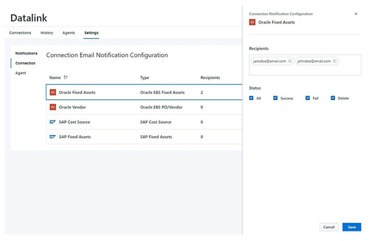The width and height of the screenshot is (371, 241).
Task: Uncheck the All status checkbox
Action: click(251, 98)
